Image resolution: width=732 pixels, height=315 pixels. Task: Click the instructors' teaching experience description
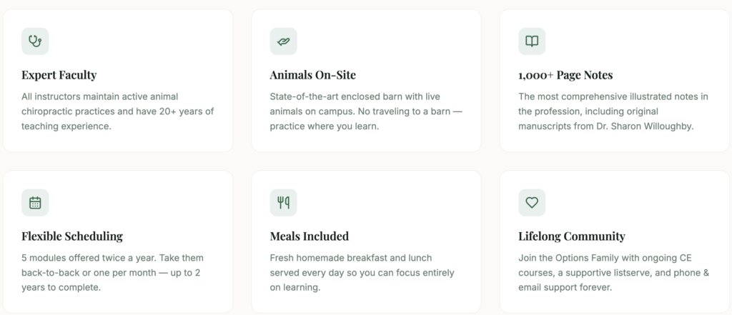117,111
